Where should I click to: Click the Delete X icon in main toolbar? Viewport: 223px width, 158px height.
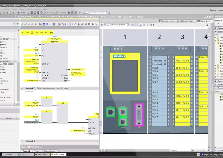(14, 13)
